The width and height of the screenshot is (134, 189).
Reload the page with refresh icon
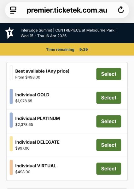click(x=121, y=10)
